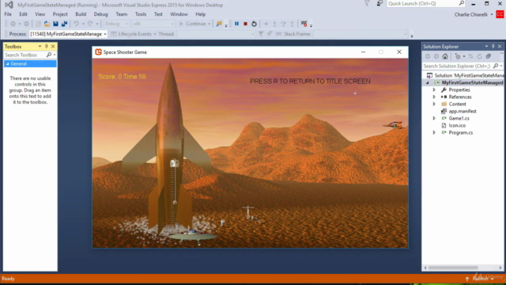
Task: Open the File menu
Action: click(x=8, y=14)
